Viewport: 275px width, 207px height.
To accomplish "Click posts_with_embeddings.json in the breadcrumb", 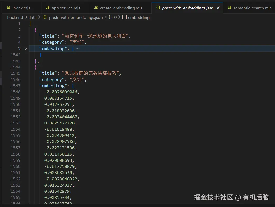I will click(x=76, y=17).
